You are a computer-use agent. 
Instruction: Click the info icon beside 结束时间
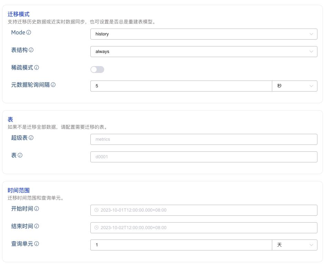pos(37,226)
